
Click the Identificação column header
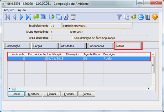click(x=56, y=54)
